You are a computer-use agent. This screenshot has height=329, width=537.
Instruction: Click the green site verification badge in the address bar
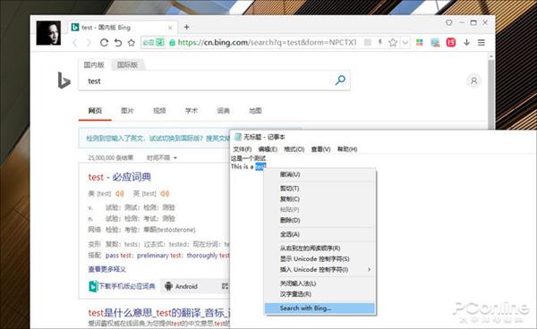tap(153, 42)
